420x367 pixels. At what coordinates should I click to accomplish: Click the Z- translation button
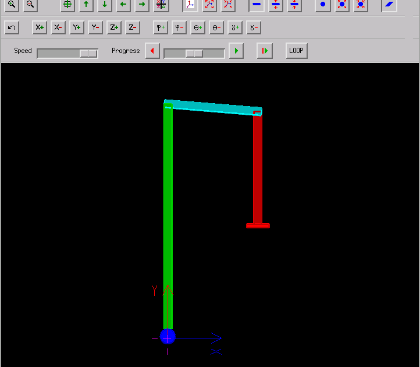133,27
